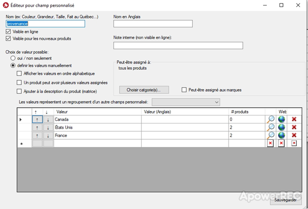
Task: Click the magnifier icon in France row
Action: click(271, 135)
